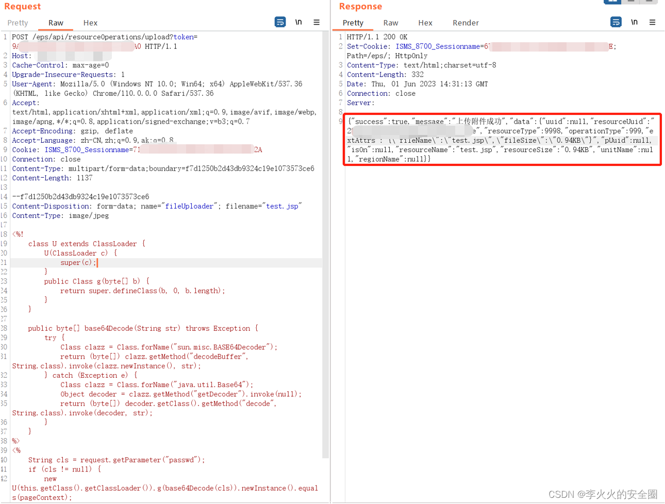Click the text/html;charset=utf-8 Content-Type header

coord(421,65)
